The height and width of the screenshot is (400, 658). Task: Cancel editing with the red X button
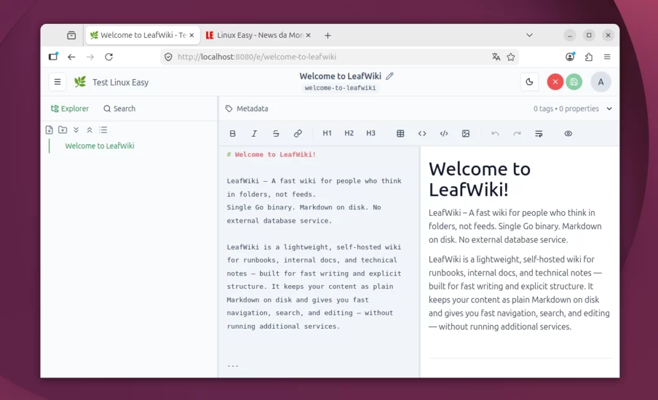point(555,82)
